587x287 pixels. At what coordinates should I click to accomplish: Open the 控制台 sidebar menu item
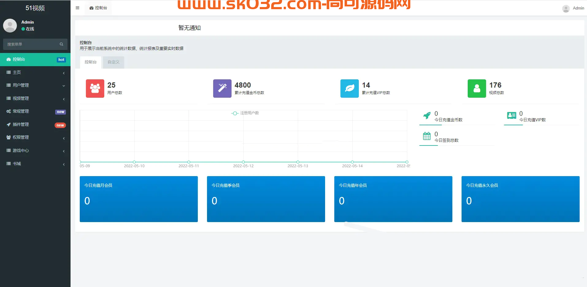tap(35, 59)
